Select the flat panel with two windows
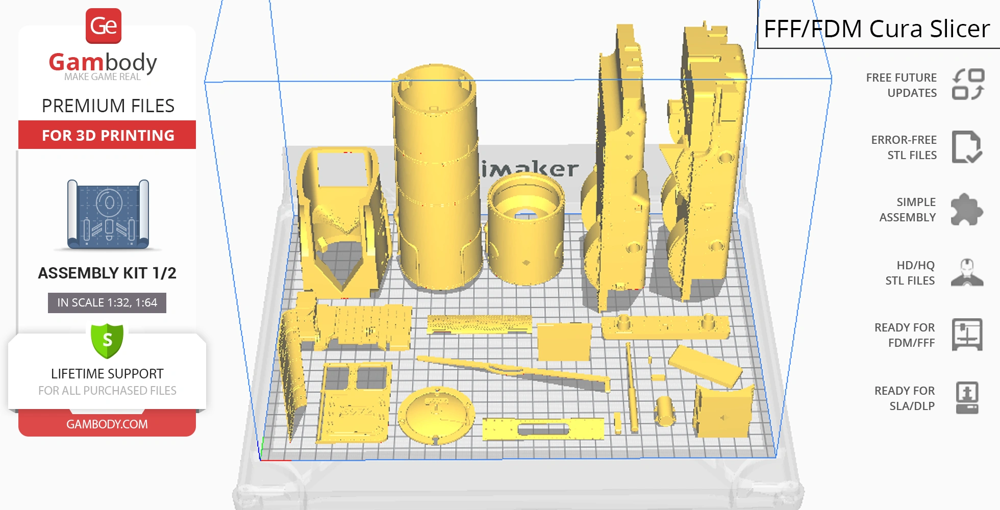This screenshot has height=510, width=1000. click(x=355, y=403)
